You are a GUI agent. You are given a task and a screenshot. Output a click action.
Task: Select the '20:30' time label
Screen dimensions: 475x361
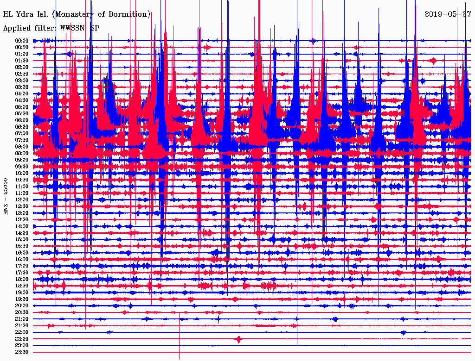tap(22, 312)
